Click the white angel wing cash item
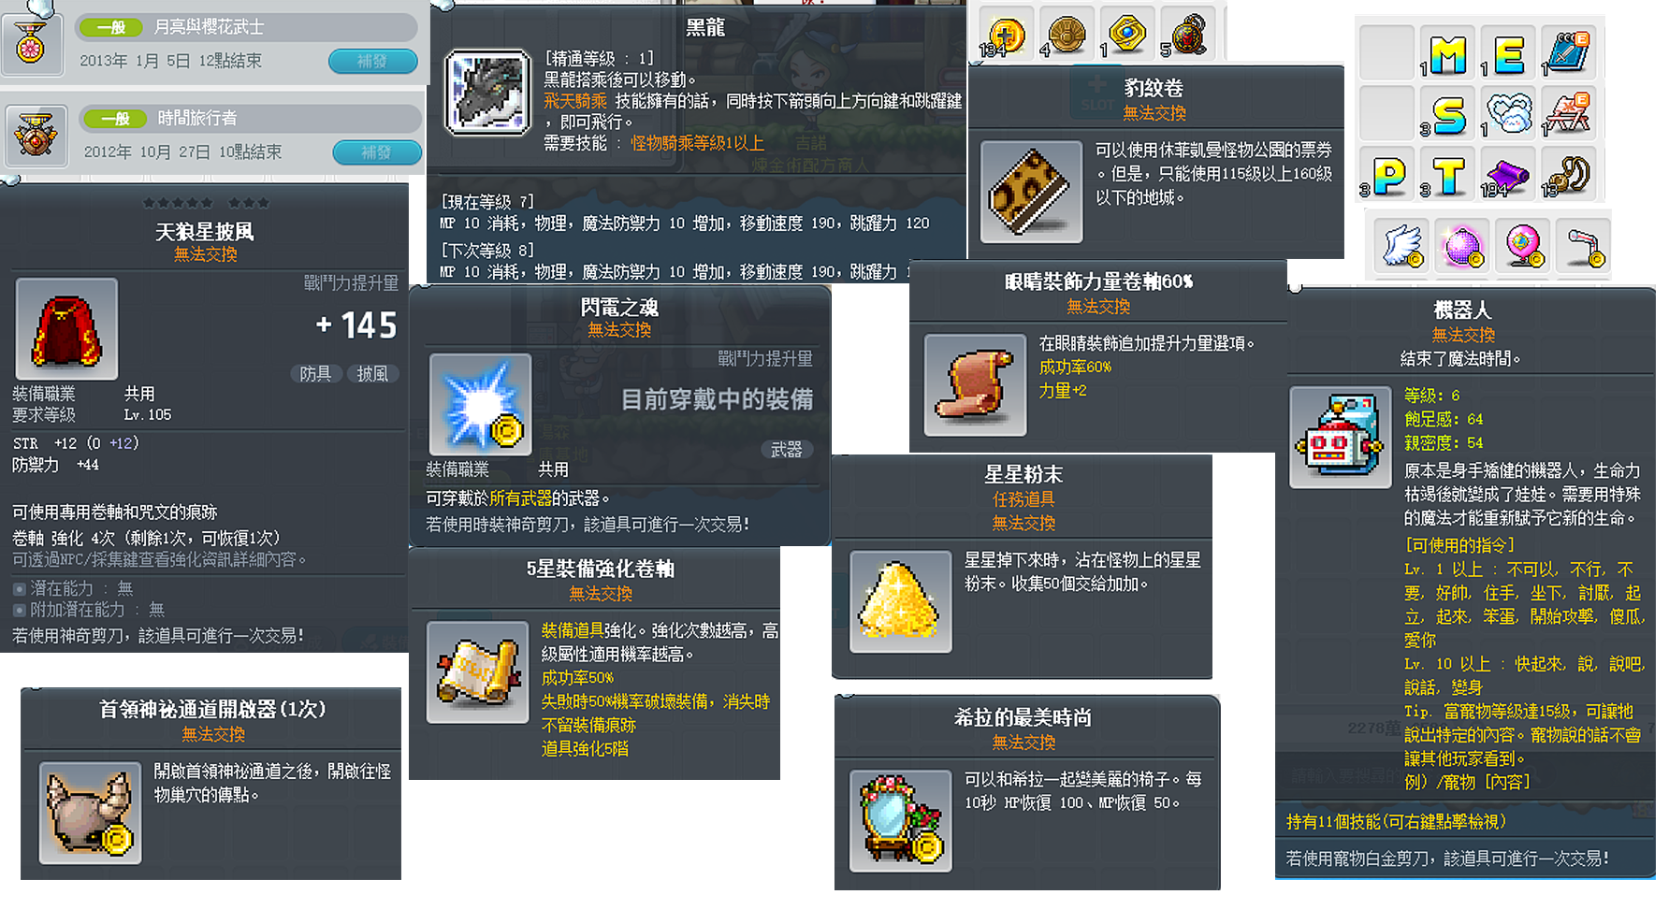Image resolution: width=1669 pixels, height=909 pixels. tap(1401, 246)
